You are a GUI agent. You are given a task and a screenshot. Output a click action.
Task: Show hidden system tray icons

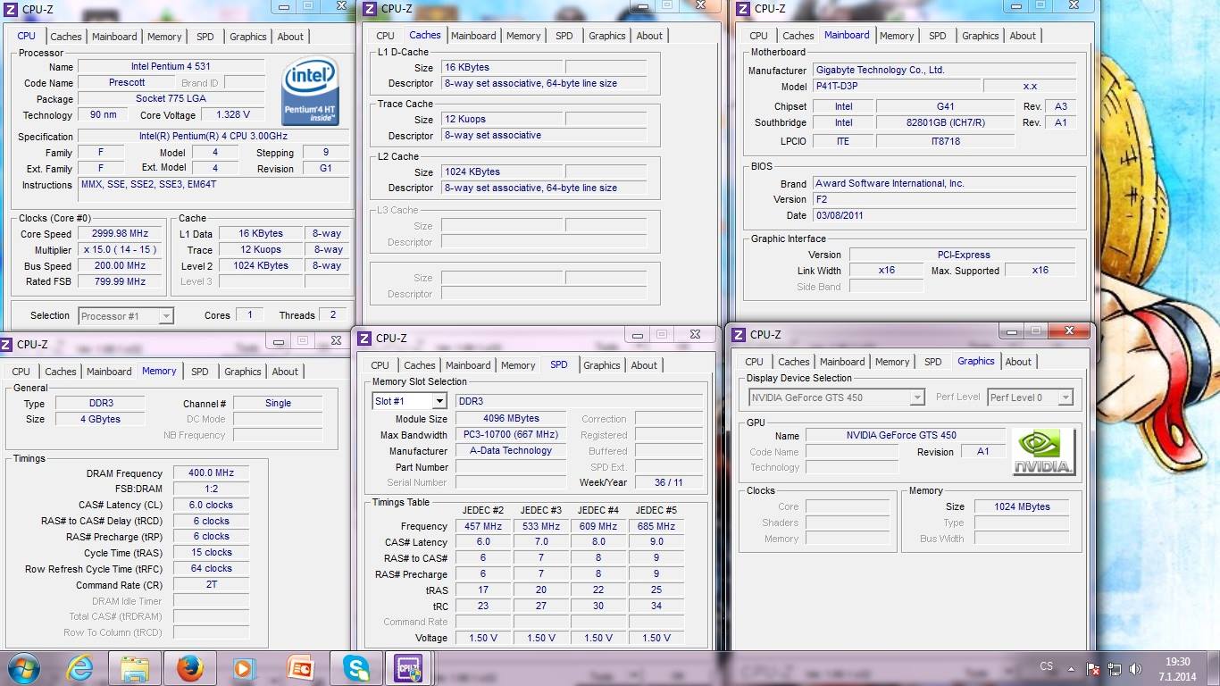(1072, 669)
